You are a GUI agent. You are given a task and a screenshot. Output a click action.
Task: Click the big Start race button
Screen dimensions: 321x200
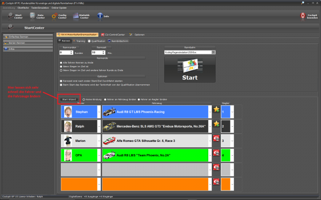point(190,69)
